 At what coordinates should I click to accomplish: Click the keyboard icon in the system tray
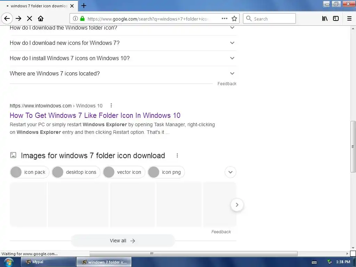(x=314, y=262)
